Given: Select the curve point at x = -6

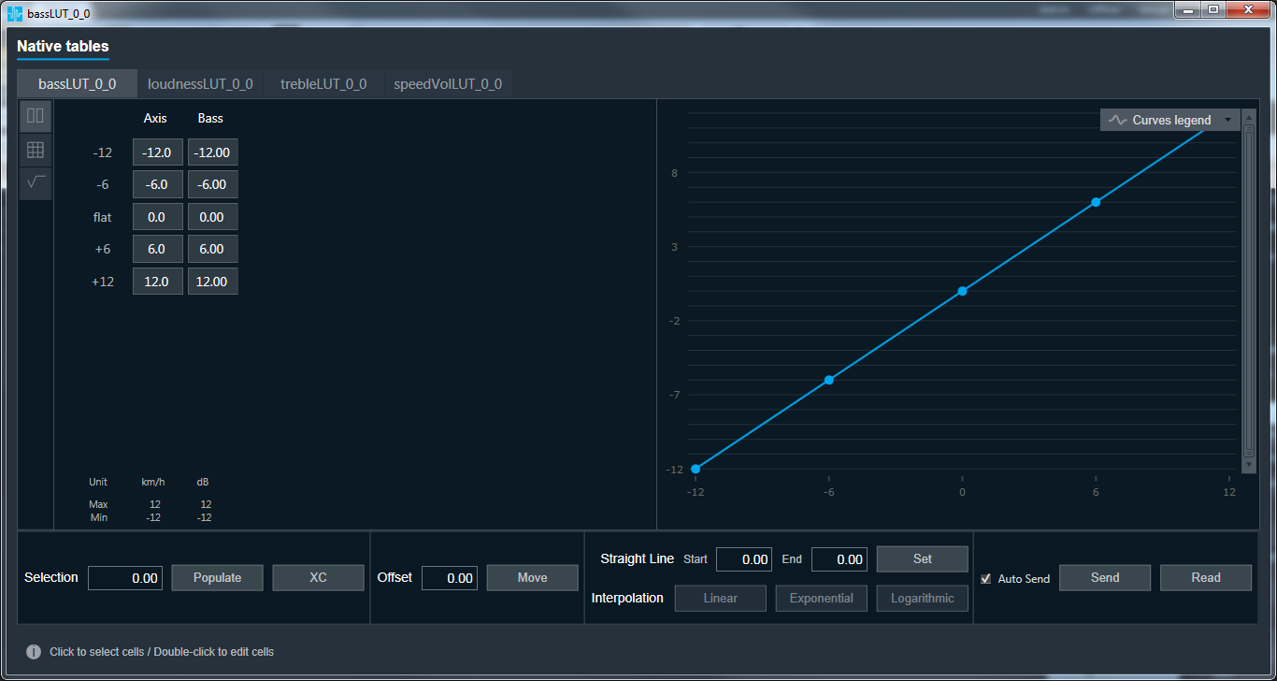Looking at the screenshot, I should pyautogui.click(x=828, y=380).
